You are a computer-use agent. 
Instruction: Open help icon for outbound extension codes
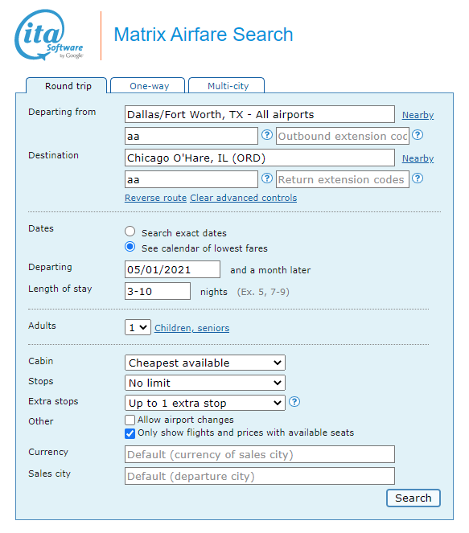click(x=418, y=135)
